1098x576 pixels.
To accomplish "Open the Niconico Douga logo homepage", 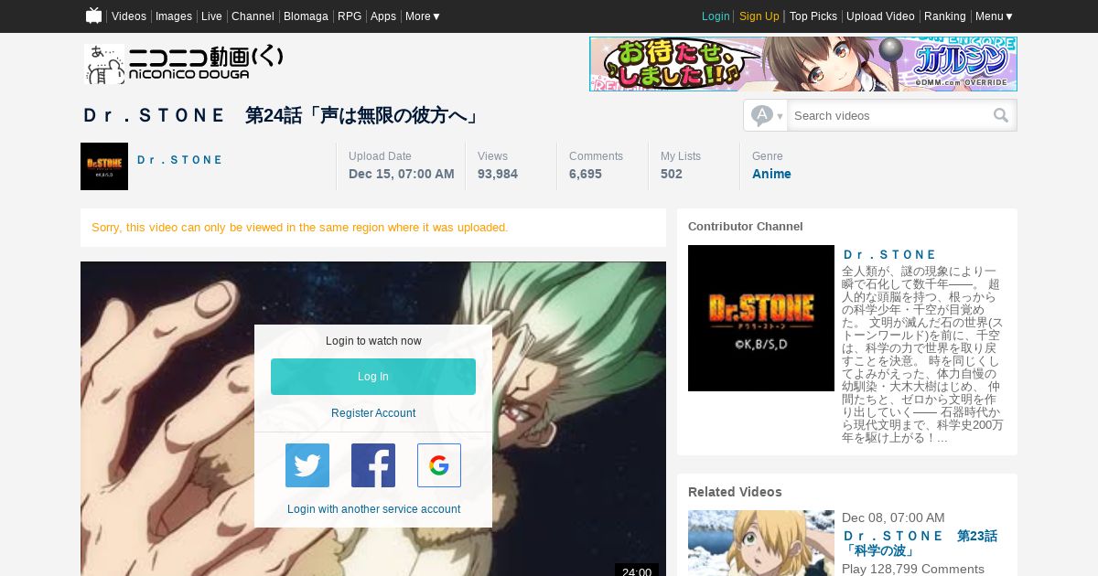I will (x=184, y=64).
